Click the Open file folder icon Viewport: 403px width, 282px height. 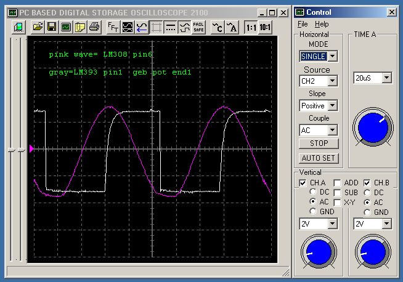click(38, 26)
